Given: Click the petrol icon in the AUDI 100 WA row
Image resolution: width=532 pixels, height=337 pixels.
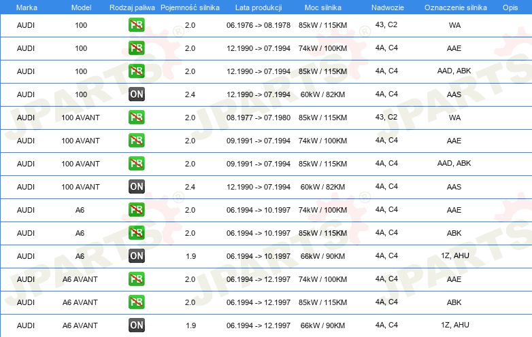Looking at the screenshot, I should pyautogui.click(x=136, y=24).
